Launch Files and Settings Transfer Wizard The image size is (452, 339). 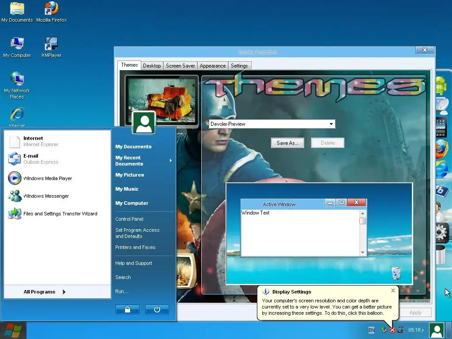tap(57, 214)
